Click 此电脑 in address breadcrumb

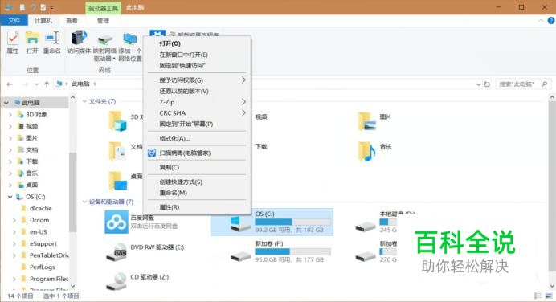click(x=80, y=84)
